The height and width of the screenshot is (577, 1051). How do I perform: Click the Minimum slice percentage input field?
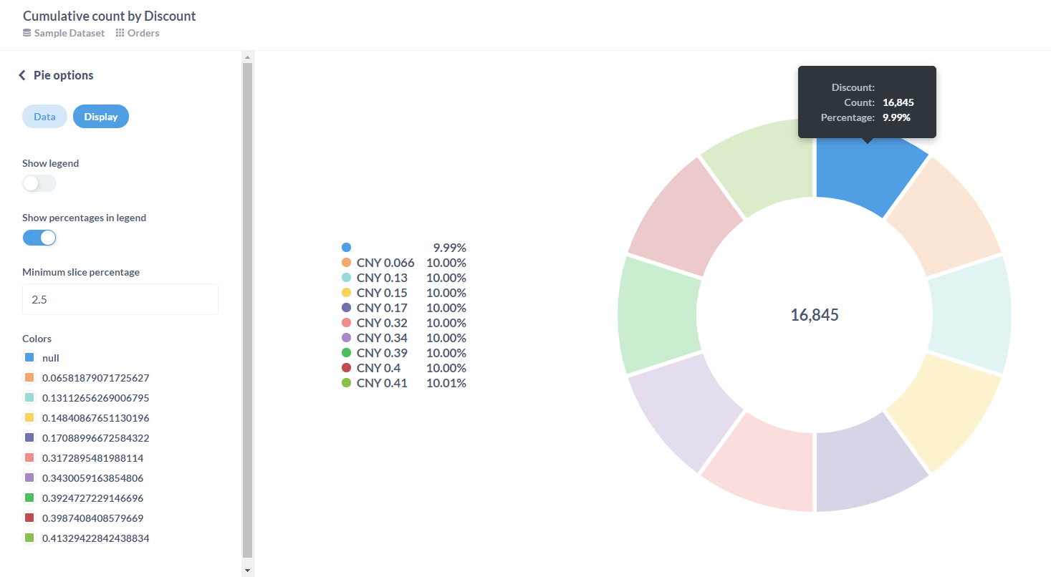[x=120, y=299]
